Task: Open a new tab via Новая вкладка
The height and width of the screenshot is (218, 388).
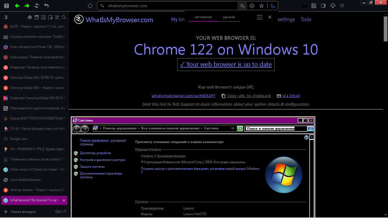Action: [x=34, y=212]
